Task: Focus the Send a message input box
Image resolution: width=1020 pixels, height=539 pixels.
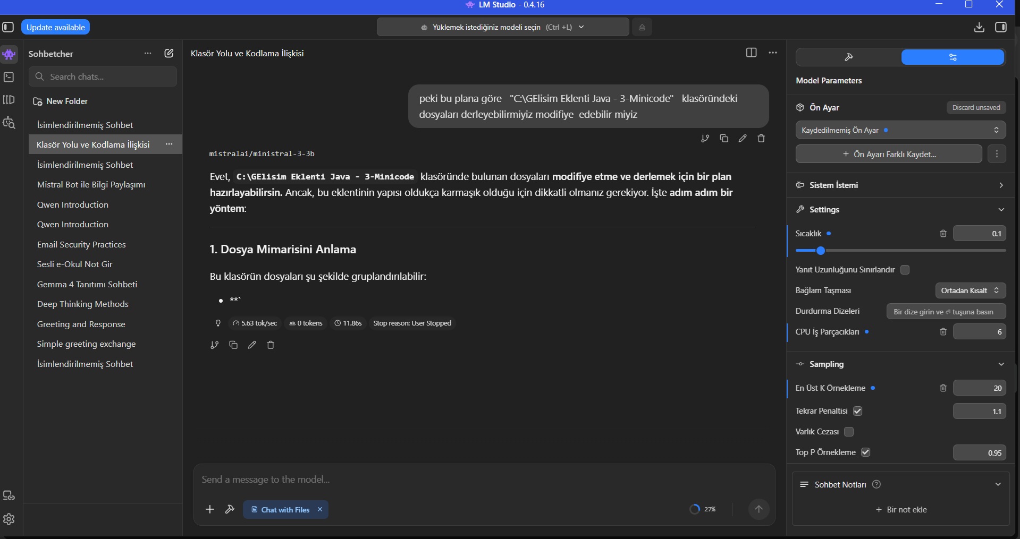Action: click(x=484, y=480)
